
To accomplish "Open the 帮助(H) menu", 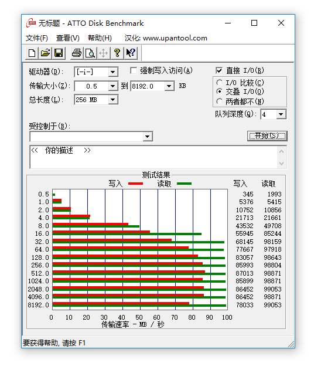I will (x=100, y=38).
